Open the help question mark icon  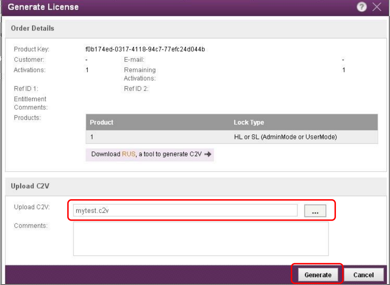(362, 7)
